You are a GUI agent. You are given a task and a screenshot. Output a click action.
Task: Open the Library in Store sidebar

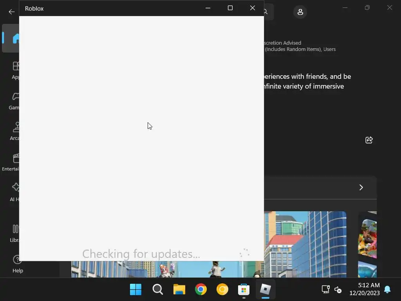coord(14,233)
